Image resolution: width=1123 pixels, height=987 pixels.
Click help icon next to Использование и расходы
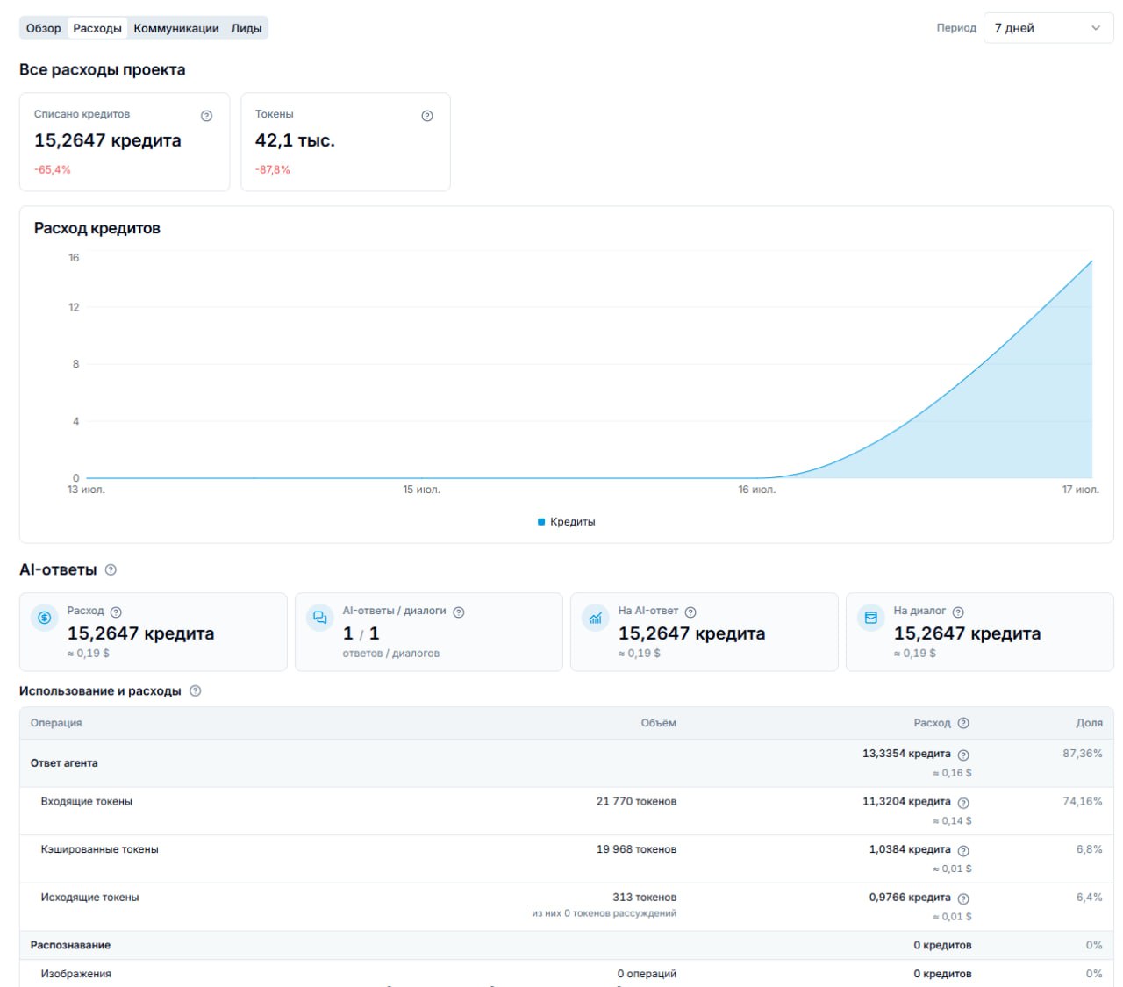tap(196, 690)
